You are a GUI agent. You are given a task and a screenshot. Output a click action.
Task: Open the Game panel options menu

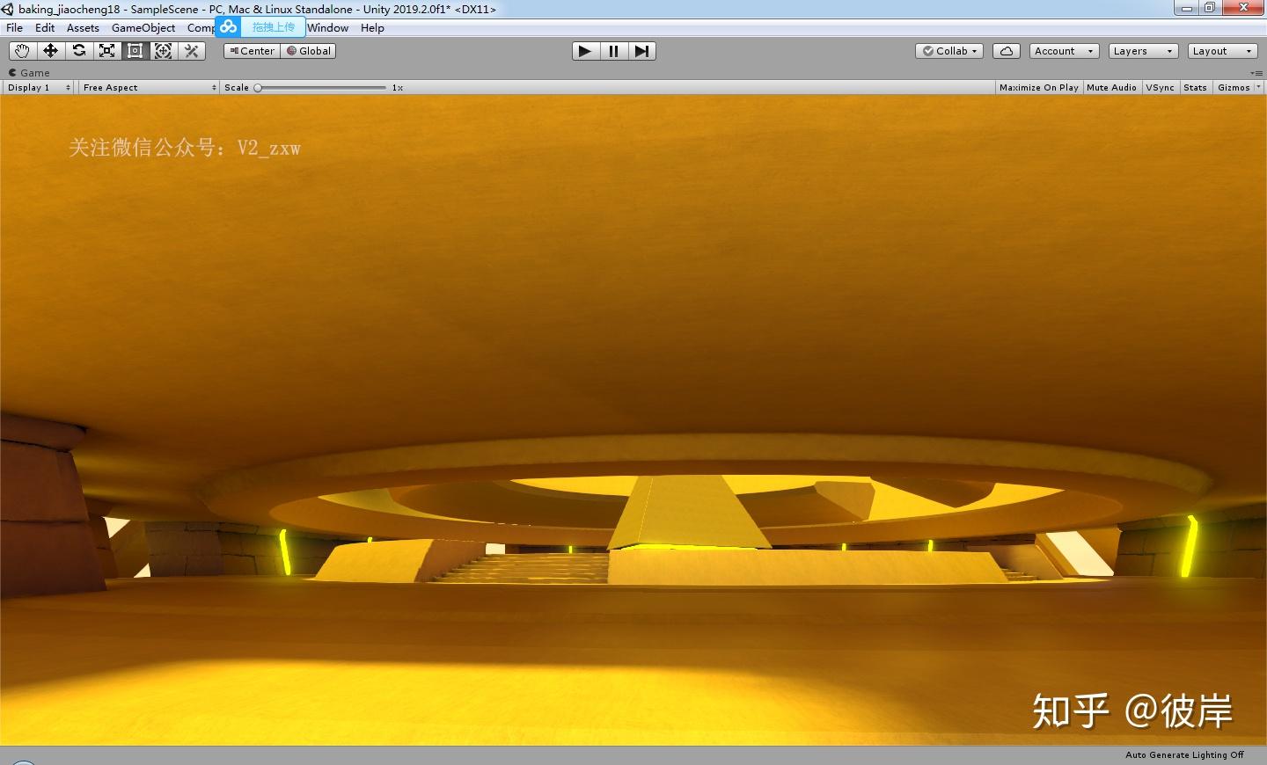pyautogui.click(x=1256, y=73)
